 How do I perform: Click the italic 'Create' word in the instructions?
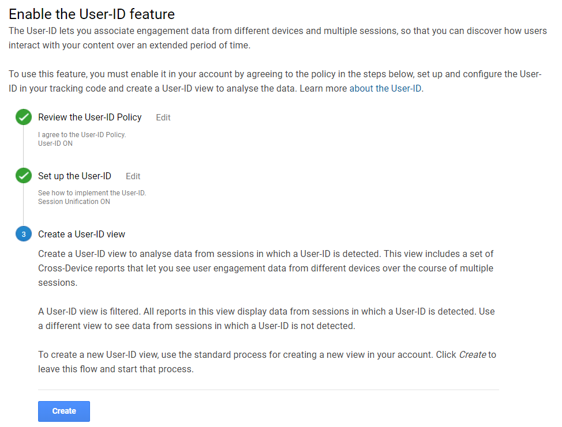(x=473, y=355)
